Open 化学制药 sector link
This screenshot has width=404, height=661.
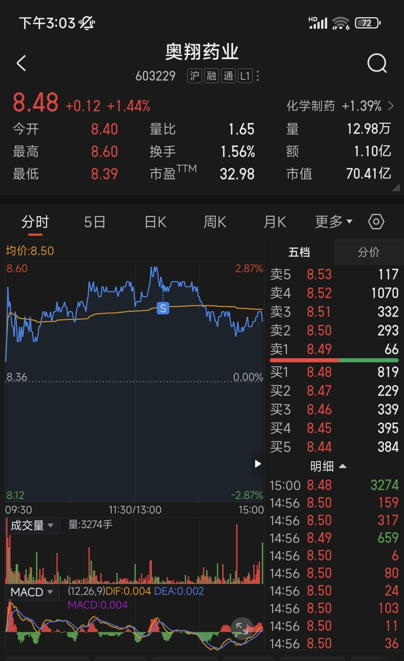340,106
